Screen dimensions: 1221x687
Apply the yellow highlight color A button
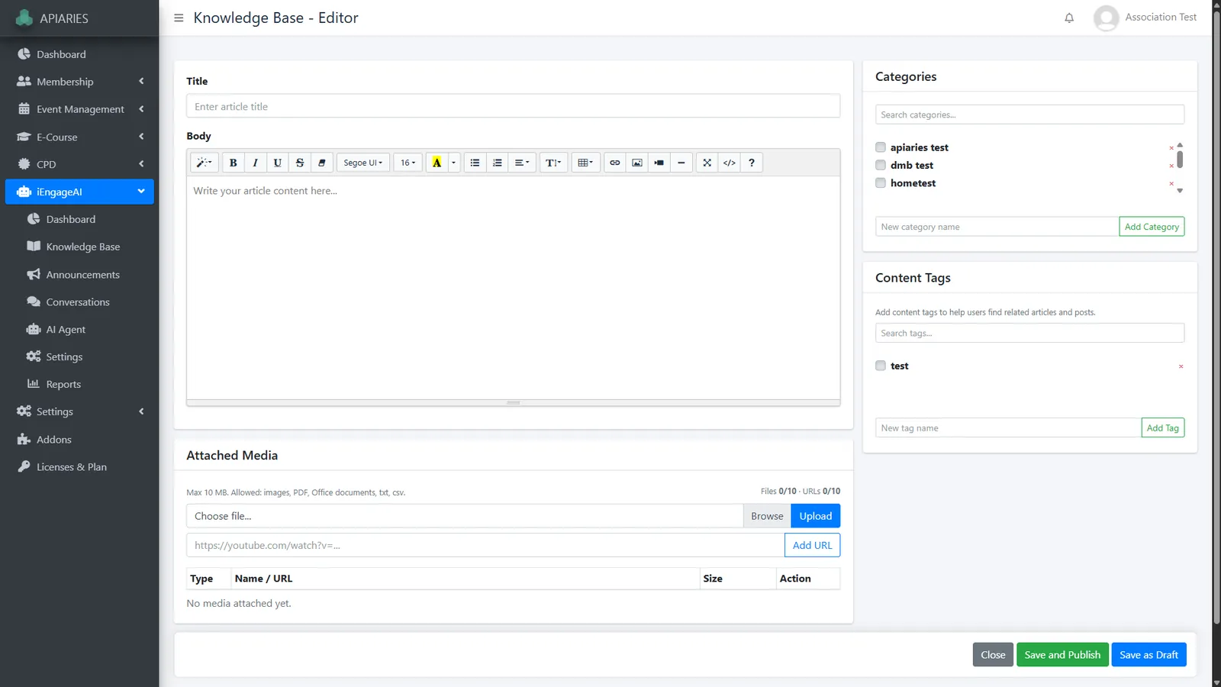coord(437,163)
